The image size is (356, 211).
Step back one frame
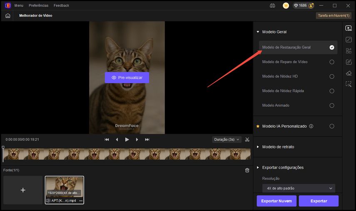pyautogui.click(x=117, y=140)
